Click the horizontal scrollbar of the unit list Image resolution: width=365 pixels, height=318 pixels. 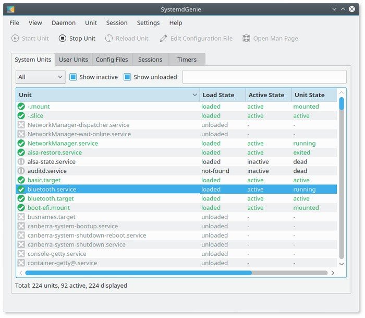coord(138,273)
